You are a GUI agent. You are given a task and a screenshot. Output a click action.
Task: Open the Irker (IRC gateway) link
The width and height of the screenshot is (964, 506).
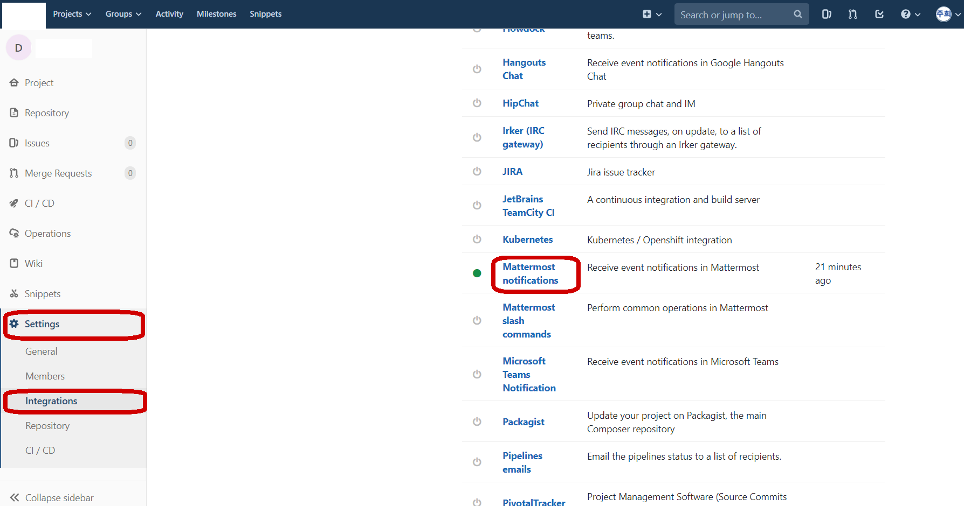(524, 137)
